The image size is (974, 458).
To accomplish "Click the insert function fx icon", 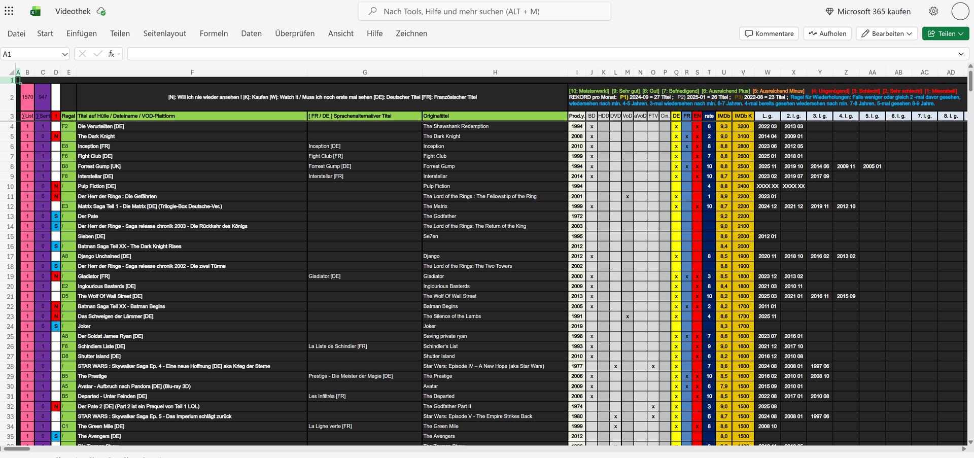I will tap(111, 54).
